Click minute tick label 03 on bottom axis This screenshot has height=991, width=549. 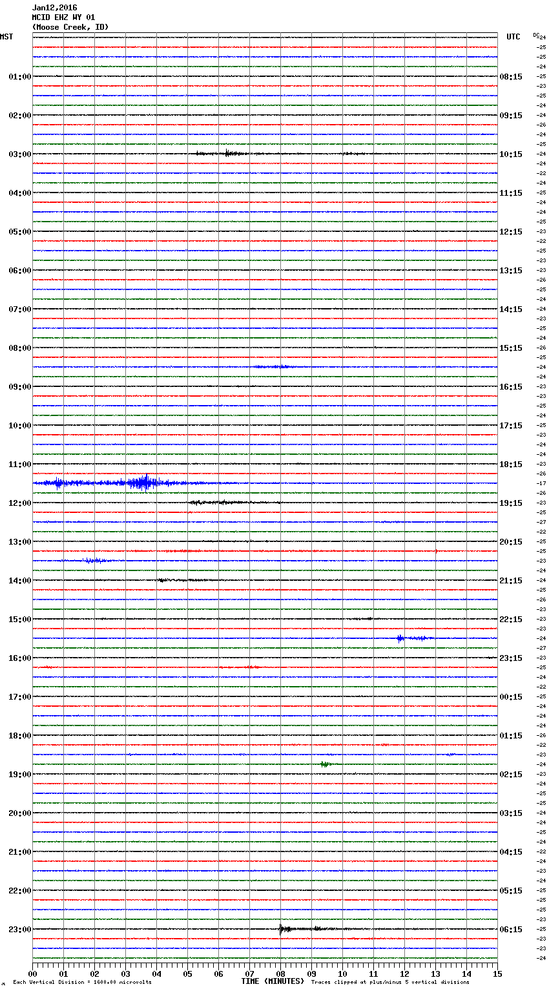pyautogui.click(x=125, y=974)
